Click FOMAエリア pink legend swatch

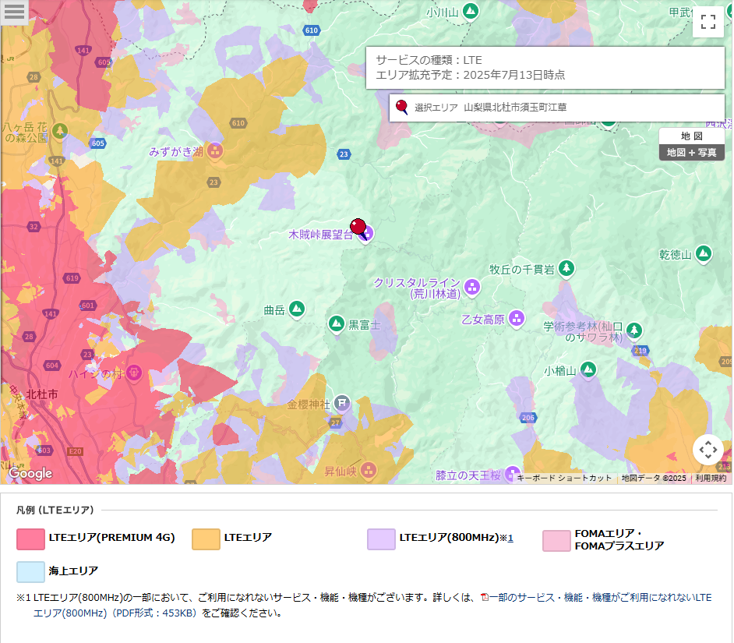(x=556, y=541)
